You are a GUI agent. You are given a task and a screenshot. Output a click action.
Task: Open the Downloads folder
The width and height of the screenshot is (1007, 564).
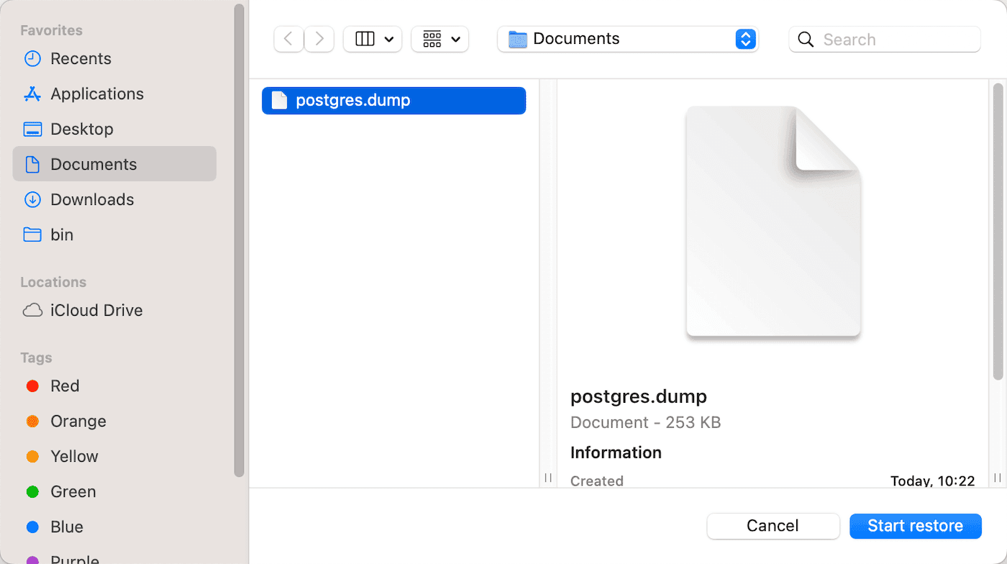click(91, 199)
